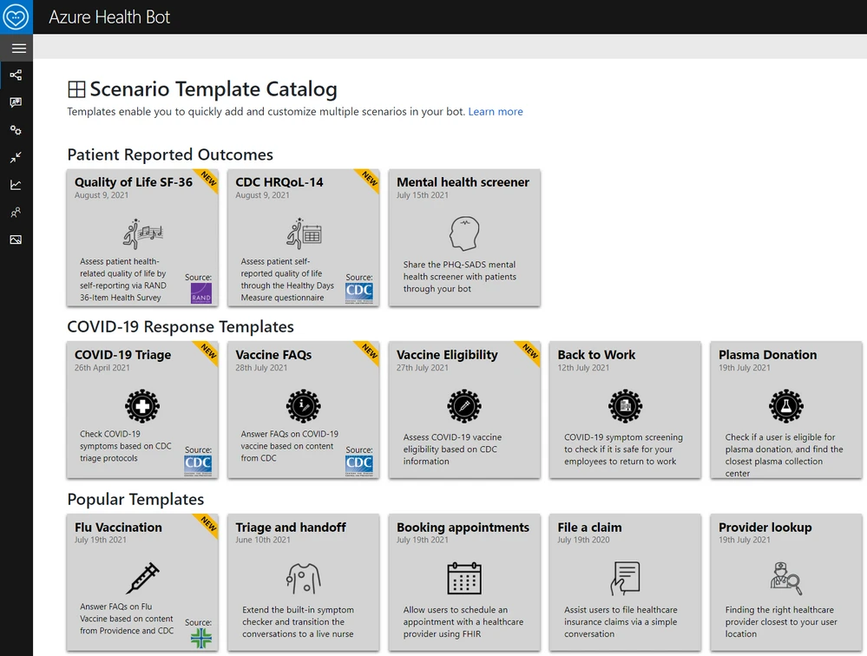This screenshot has height=656, width=867.
Task: Click the CDC source badge on COVID-19 Triage
Action: pos(198,464)
